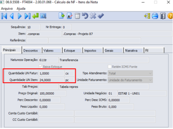
Task: Select the Principais tab
Action: 12,50
